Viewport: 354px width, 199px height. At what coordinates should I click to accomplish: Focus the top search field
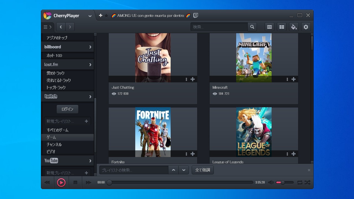click(219, 27)
